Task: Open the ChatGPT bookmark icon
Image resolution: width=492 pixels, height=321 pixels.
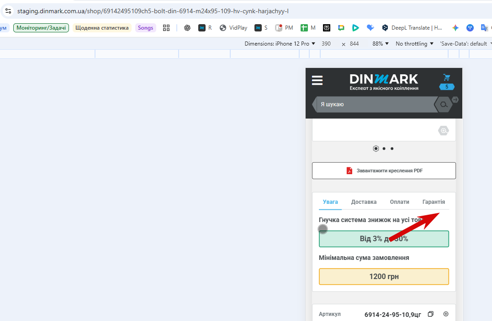Action: tap(187, 28)
